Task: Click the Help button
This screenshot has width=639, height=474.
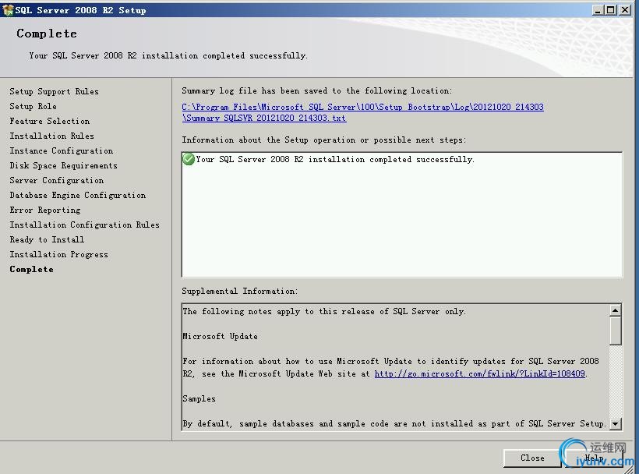Action: 594,458
